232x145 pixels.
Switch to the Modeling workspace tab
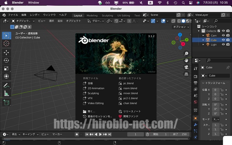(x=92, y=15)
